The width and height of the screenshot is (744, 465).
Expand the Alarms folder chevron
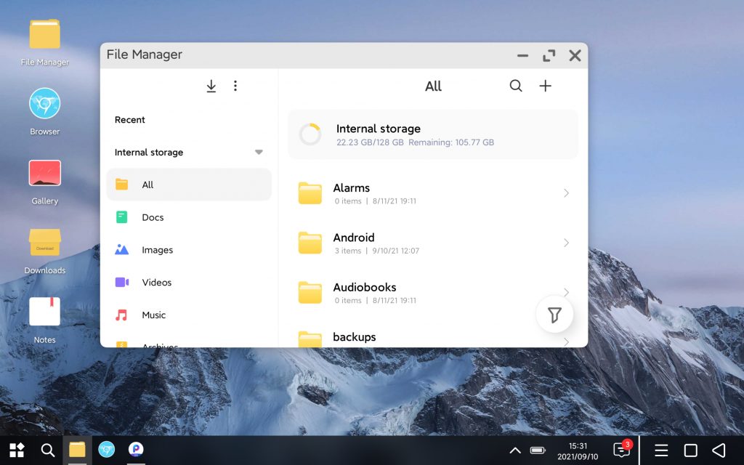[x=566, y=193]
